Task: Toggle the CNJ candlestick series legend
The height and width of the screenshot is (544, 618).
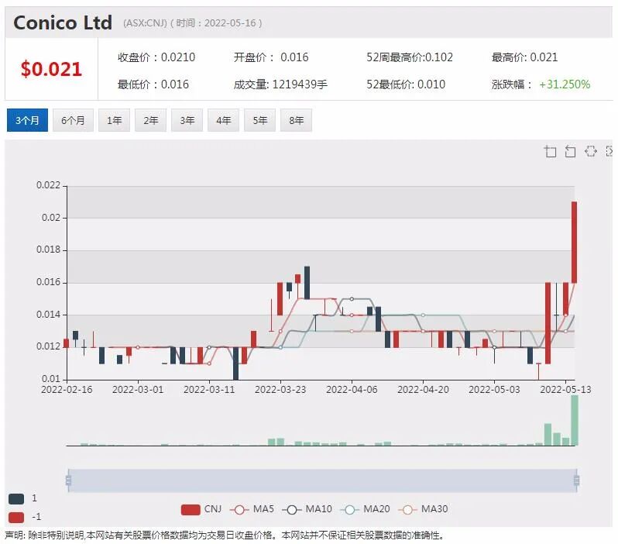Action: tap(201, 509)
